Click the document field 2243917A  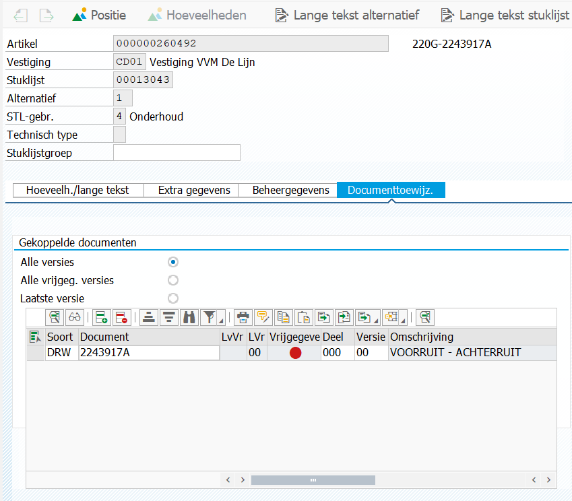pyautogui.click(x=149, y=353)
